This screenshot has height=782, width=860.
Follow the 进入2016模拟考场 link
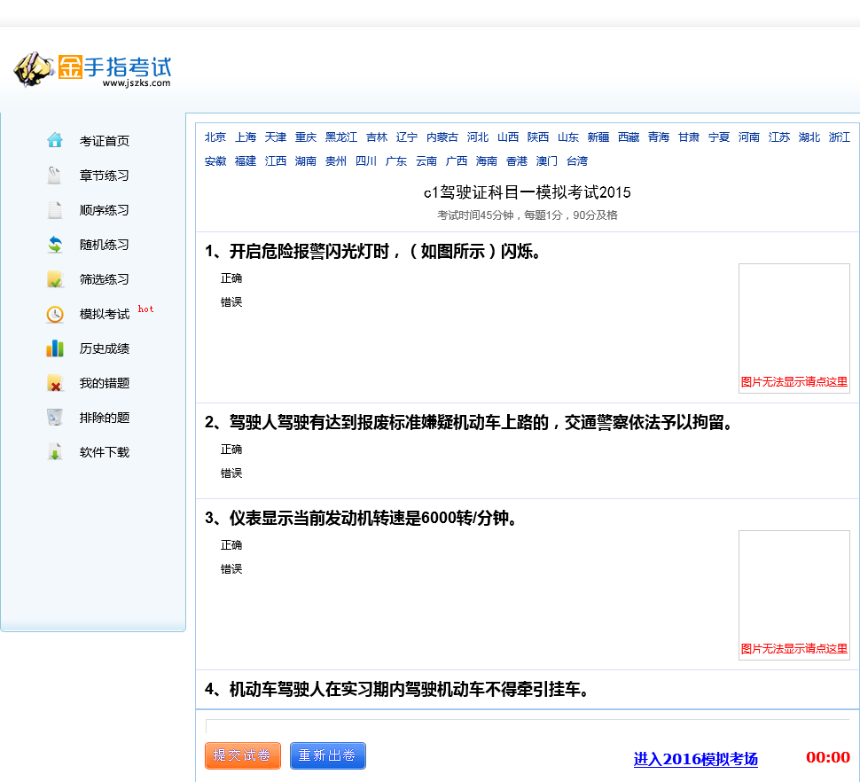695,759
